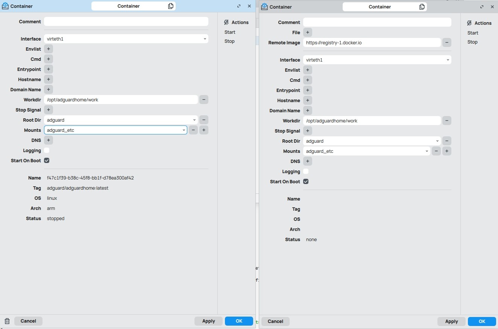Click trash delete icon in left window
The width and height of the screenshot is (498, 329).
pos(7,321)
